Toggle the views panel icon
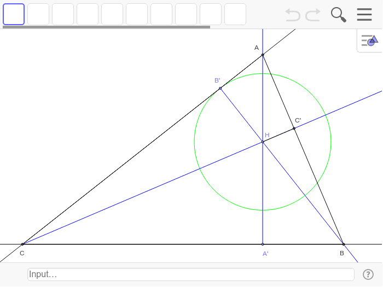Screen dimensions: 383x287 pyautogui.click(x=369, y=40)
